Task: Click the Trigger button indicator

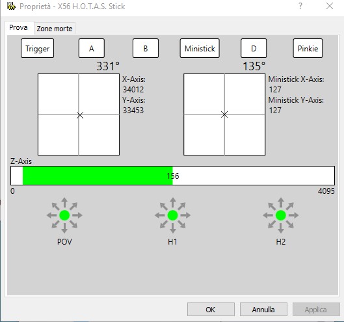Action: pyautogui.click(x=37, y=48)
